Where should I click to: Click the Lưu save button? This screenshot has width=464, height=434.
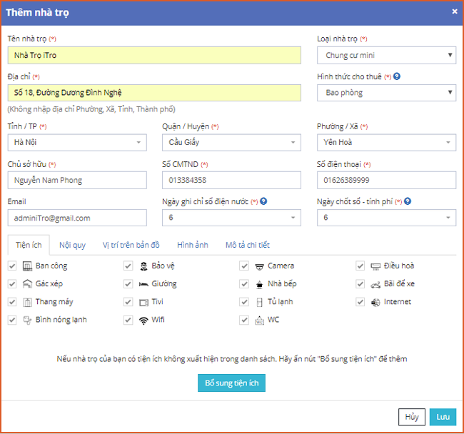(x=442, y=417)
